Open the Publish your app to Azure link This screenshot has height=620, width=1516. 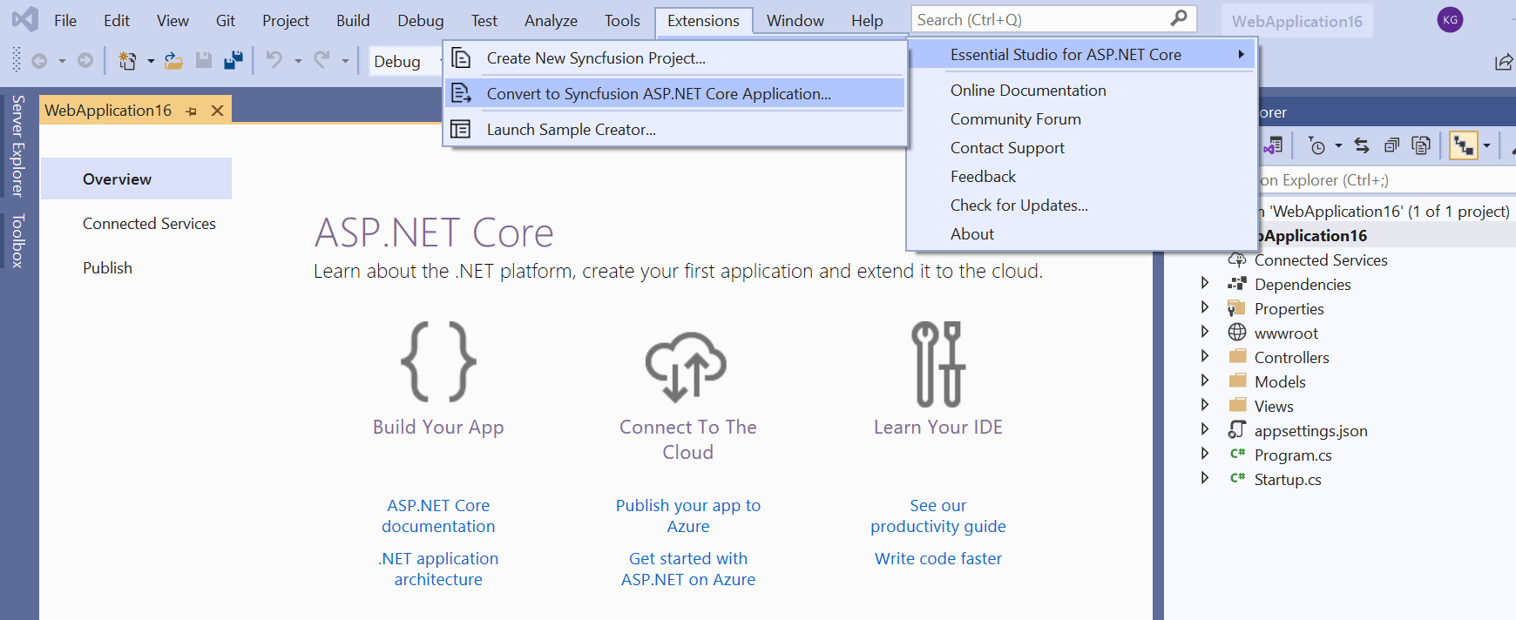click(x=688, y=516)
